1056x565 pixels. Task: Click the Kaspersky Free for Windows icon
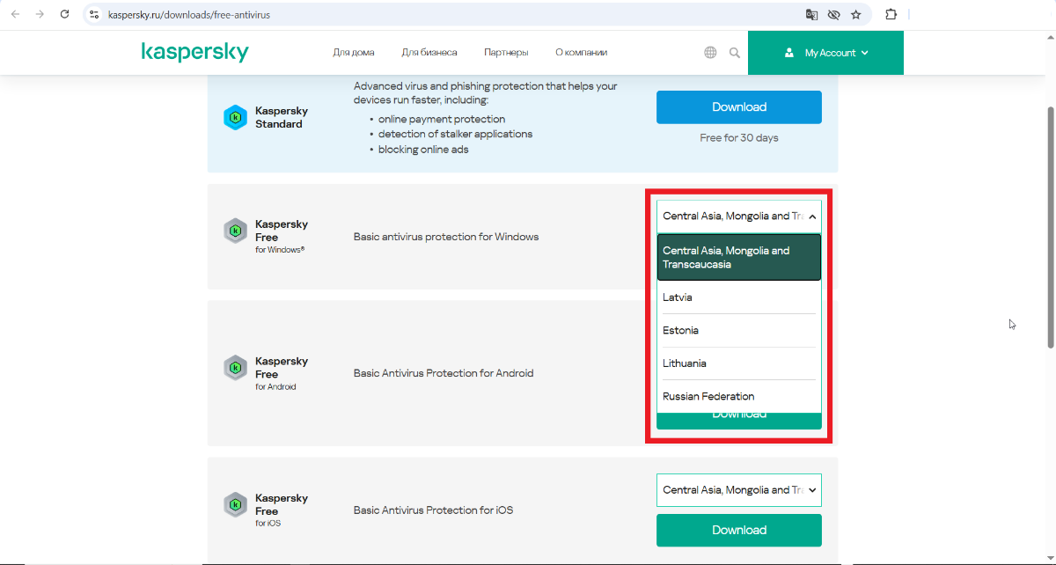[235, 231]
